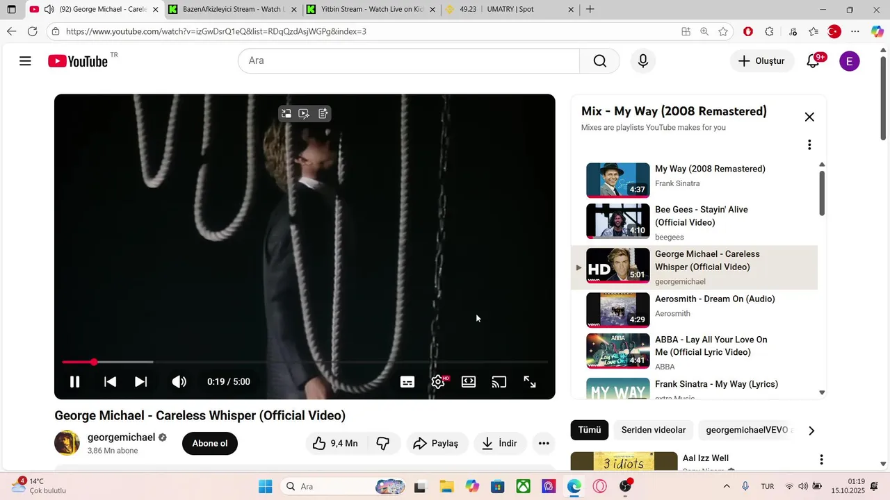
Task: Open more actions menu below video
Action: (544, 443)
